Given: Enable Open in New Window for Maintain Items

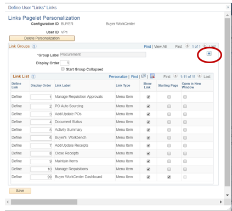Looking at the screenshot, I should pyautogui.click(x=185, y=162).
